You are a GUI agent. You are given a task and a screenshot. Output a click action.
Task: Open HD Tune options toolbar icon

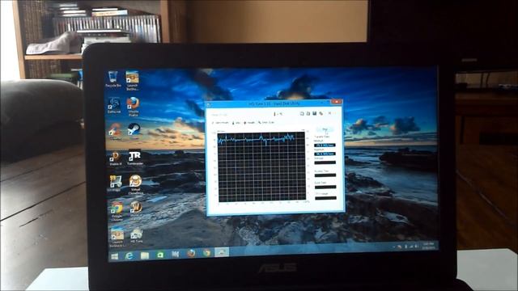click(321, 113)
